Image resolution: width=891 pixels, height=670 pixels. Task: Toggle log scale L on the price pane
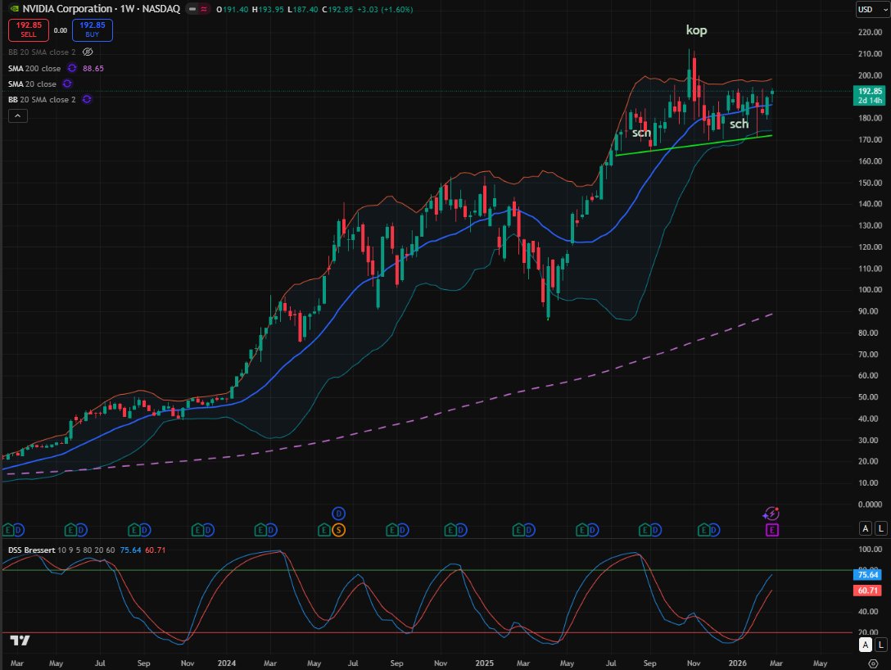tap(880, 528)
